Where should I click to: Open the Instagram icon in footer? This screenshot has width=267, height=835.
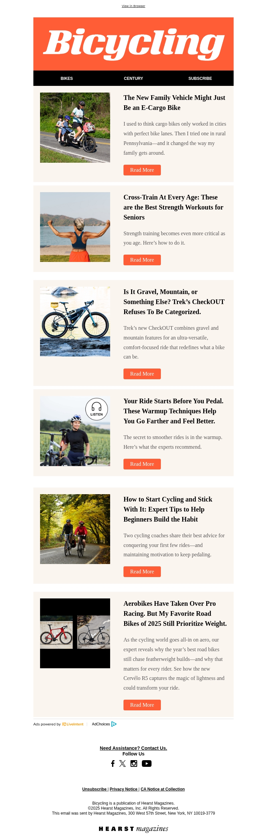tap(134, 763)
